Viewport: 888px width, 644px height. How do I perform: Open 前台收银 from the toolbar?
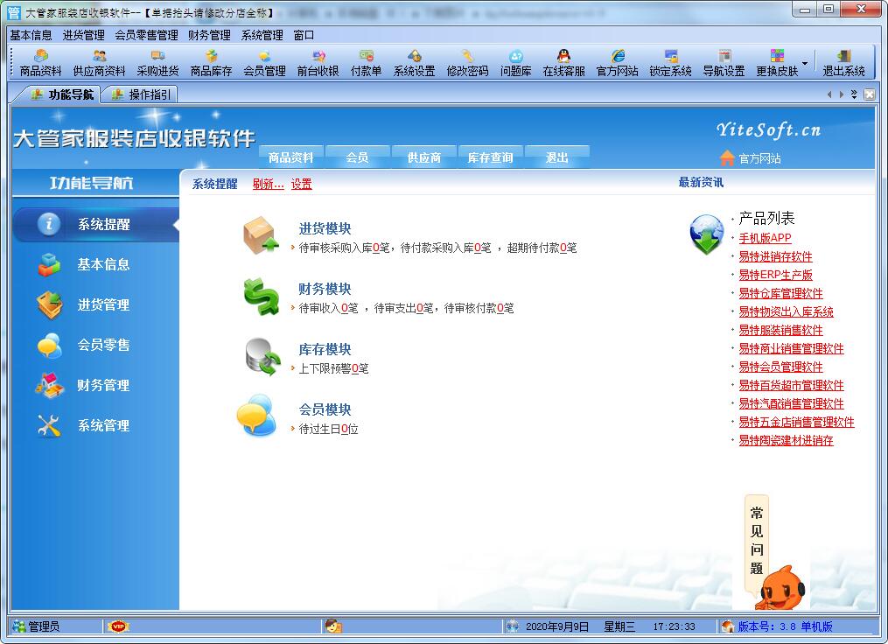pos(318,63)
